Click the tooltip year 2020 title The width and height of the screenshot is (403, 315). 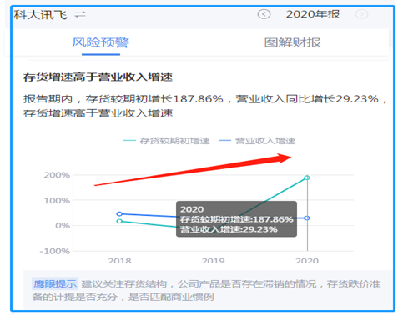192,209
